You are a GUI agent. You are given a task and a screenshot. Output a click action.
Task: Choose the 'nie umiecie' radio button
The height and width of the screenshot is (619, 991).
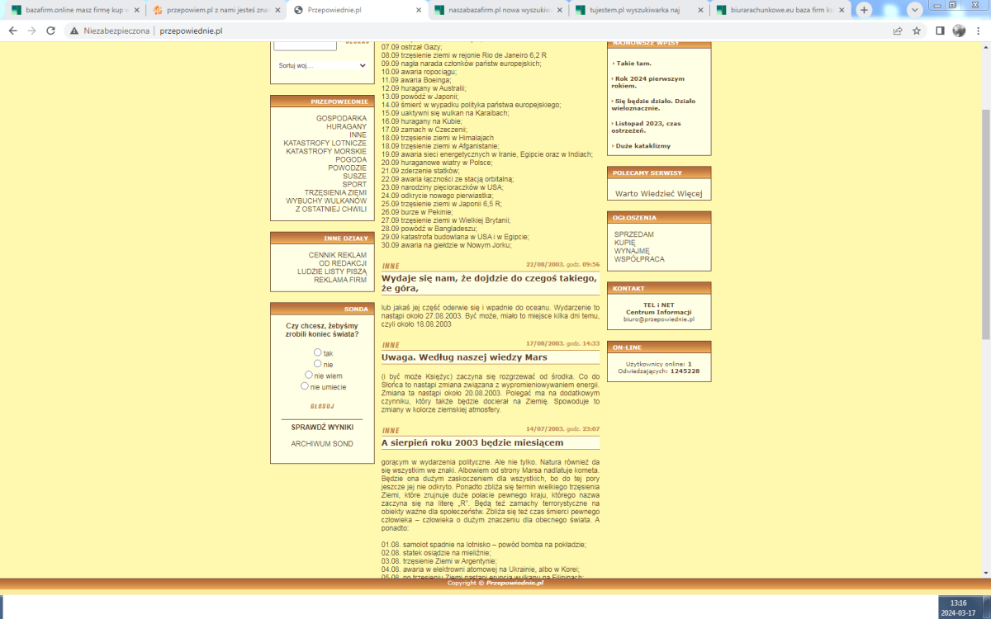point(305,385)
